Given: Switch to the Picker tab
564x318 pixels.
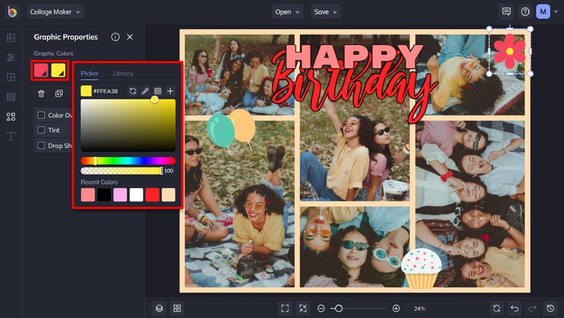Looking at the screenshot, I should pyautogui.click(x=90, y=74).
